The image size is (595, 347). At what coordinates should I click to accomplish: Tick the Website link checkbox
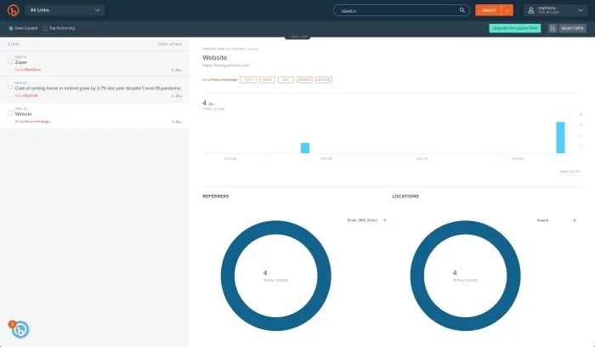point(10,113)
